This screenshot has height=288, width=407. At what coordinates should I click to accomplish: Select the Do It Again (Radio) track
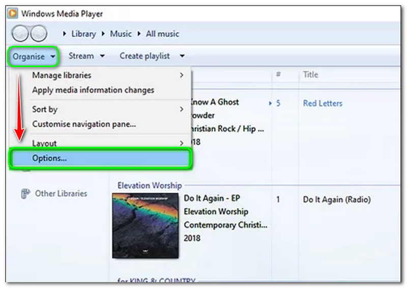(337, 199)
